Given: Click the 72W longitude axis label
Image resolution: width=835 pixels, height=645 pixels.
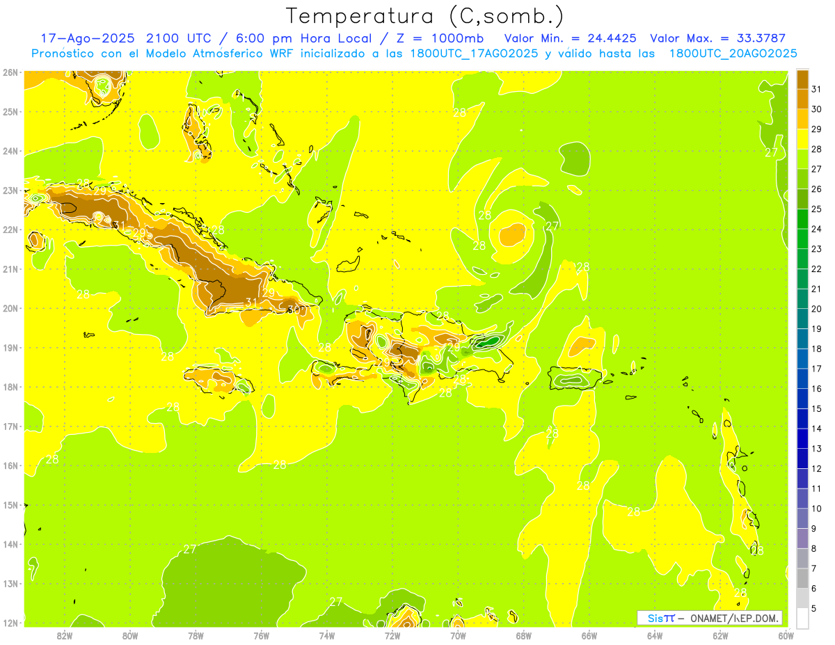Looking at the screenshot, I should point(392,635).
